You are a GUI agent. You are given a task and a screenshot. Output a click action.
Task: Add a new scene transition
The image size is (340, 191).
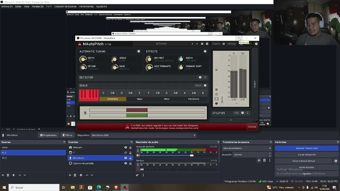pos(259,160)
